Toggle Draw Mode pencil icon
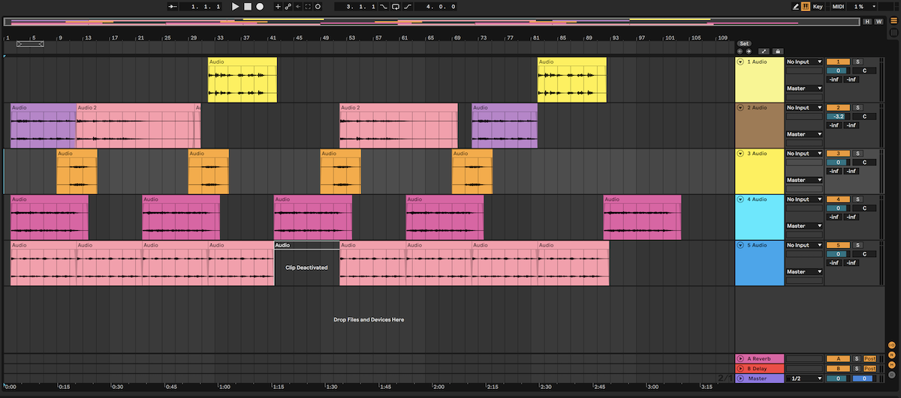This screenshot has height=398, width=901. (796, 6)
